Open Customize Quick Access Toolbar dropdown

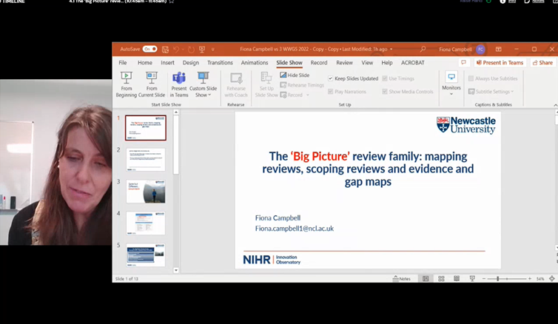(213, 50)
